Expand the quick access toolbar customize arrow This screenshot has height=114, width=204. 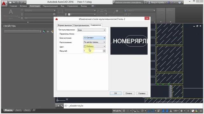click(x=25, y=2)
